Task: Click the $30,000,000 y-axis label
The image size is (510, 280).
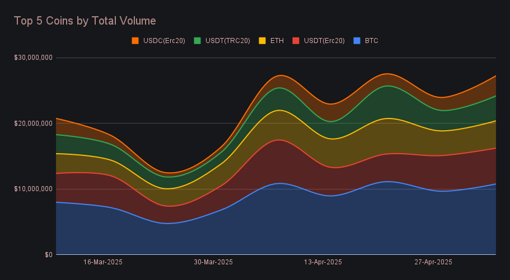Action: (x=32, y=57)
